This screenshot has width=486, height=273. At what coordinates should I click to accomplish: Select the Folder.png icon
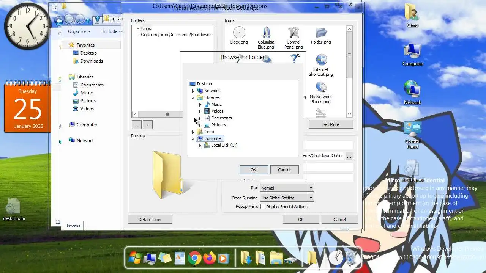(321, 36)
